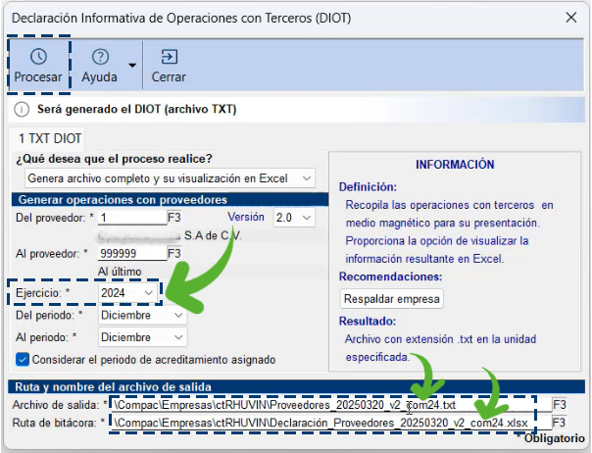Viewport: 592px width, 453px height.
Task: Close the DIOT dialog window
Action: [570, 18]
